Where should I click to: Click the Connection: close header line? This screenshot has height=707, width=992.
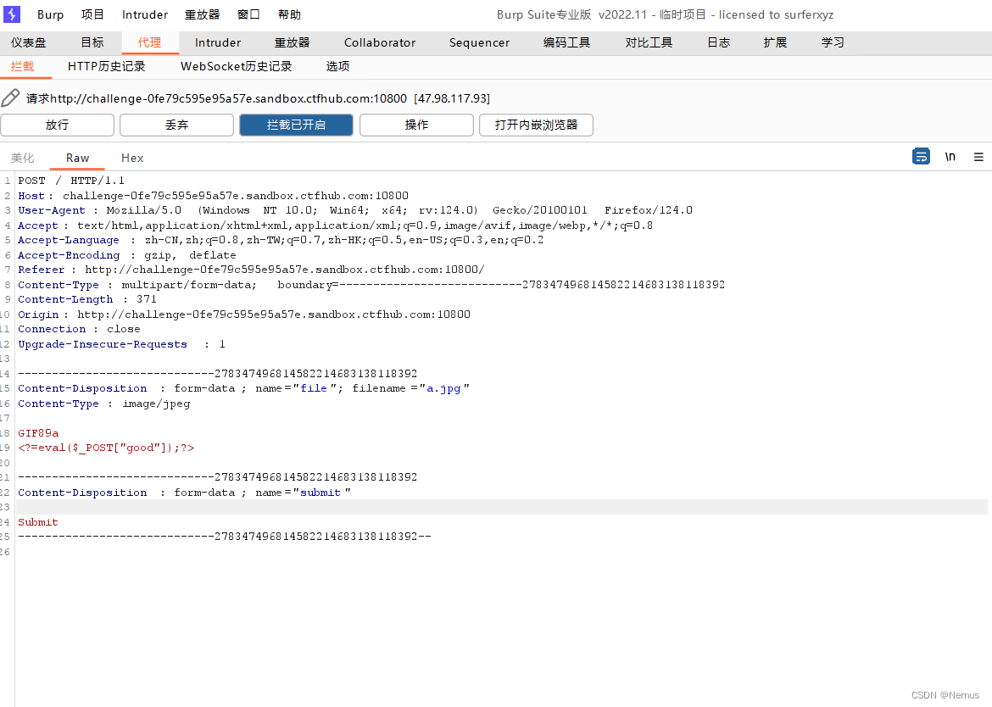pyautogui.click(x=79, y=329)
